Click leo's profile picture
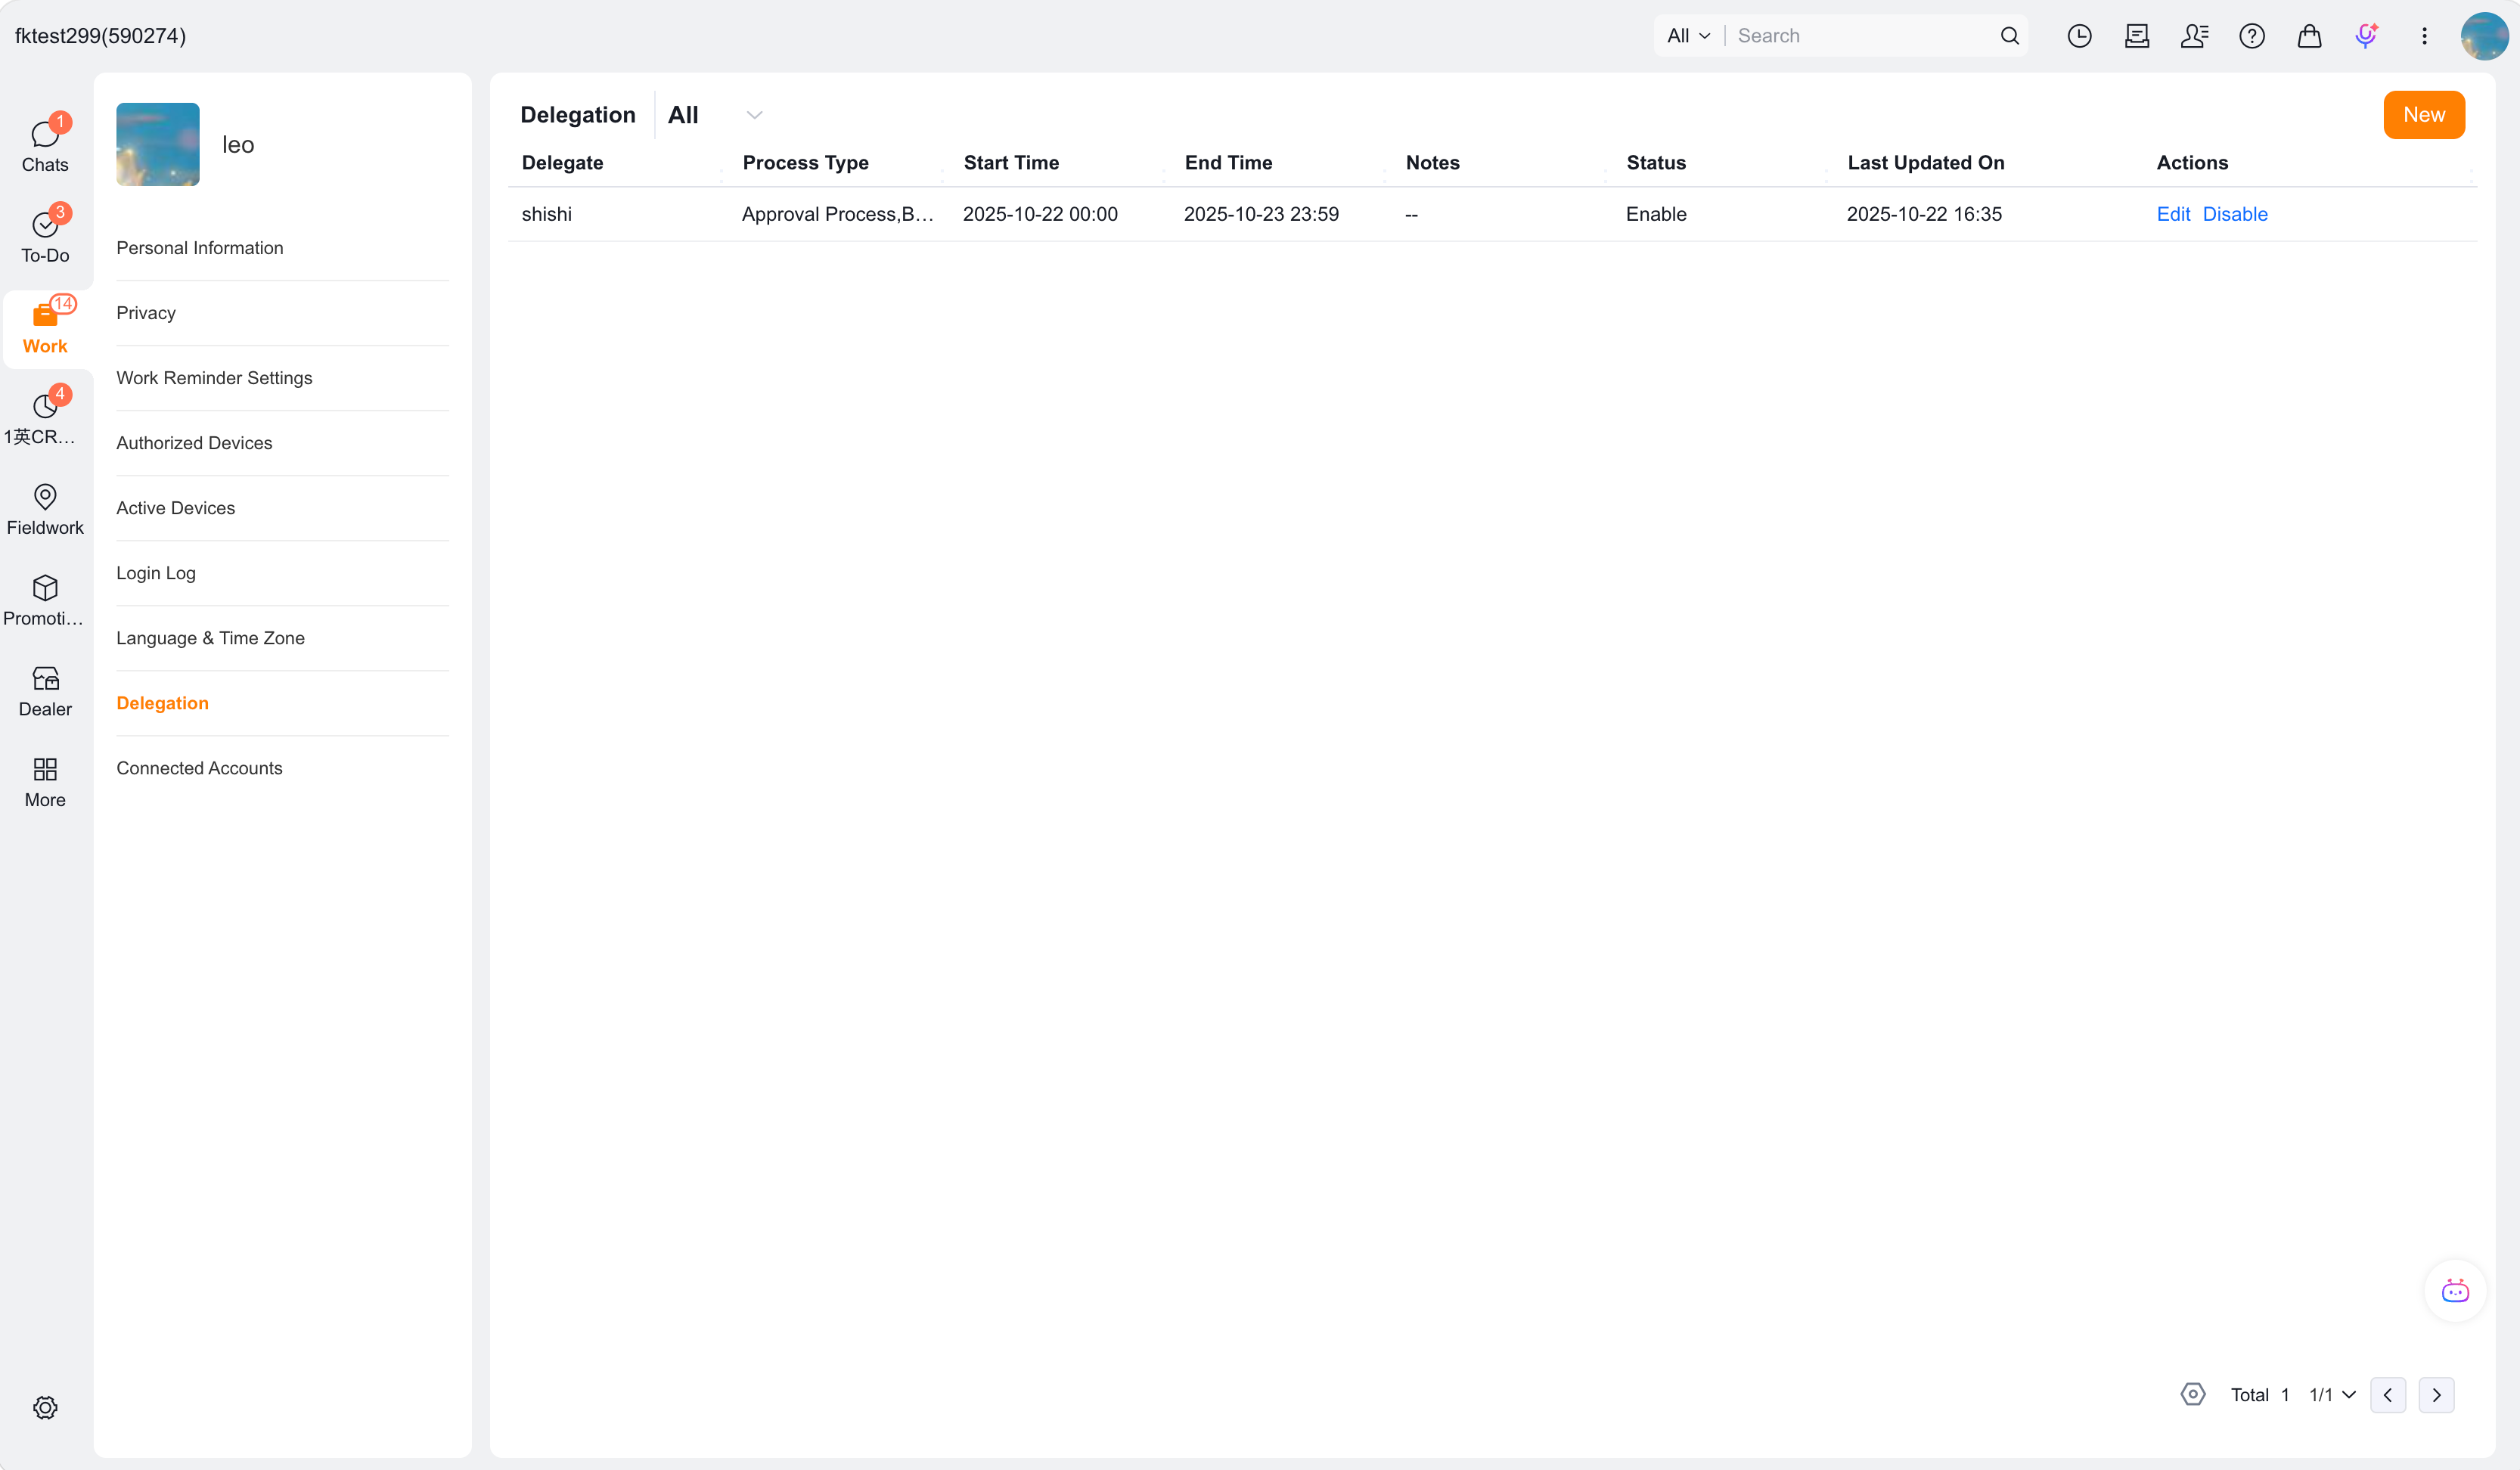The width and height of the screenshot is (2520, 1470). pyautogui.click(x=158, y=144)
